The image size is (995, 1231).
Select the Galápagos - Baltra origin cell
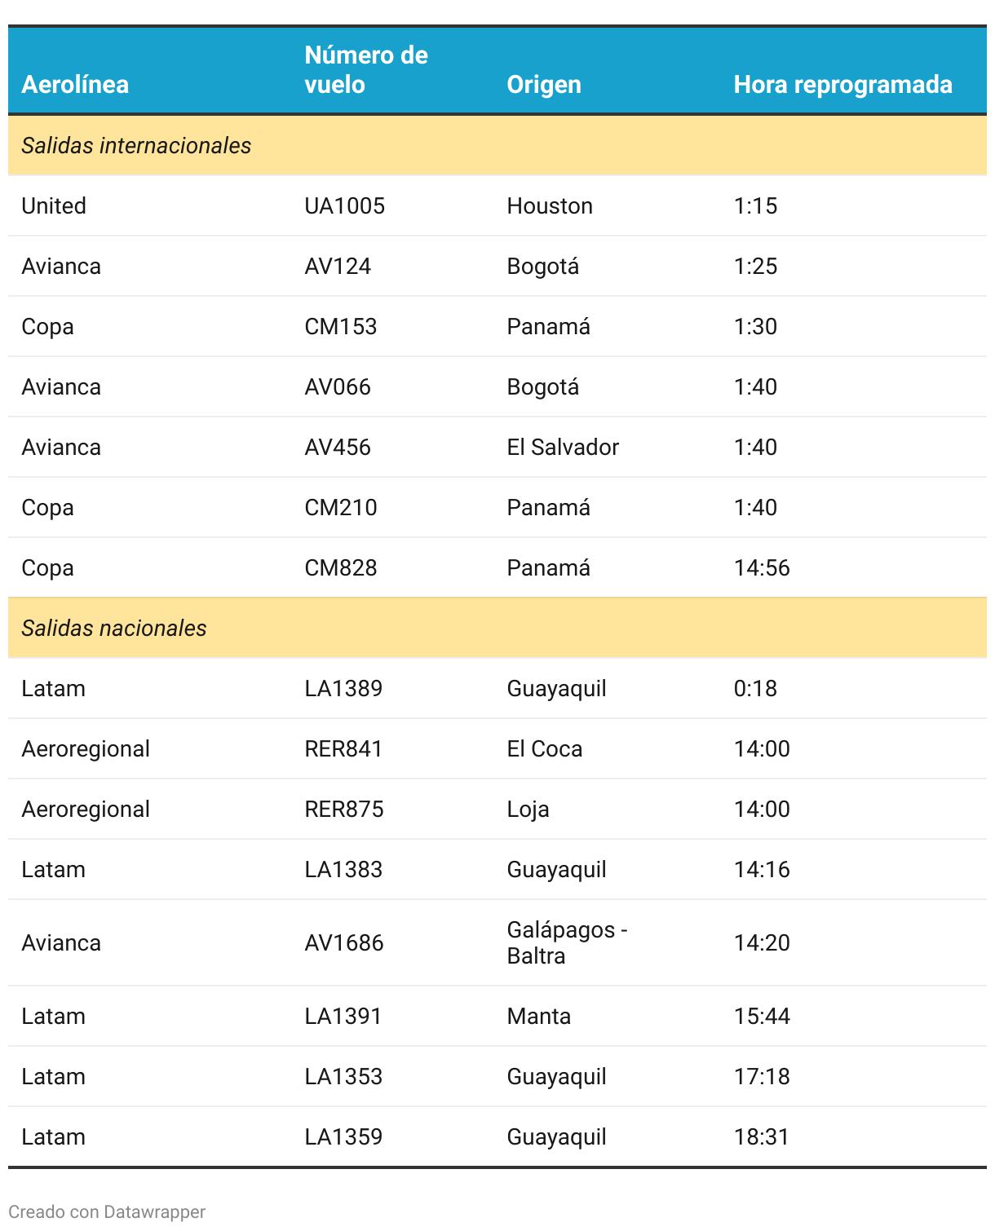pyautogui.click(x=567, y=943)
